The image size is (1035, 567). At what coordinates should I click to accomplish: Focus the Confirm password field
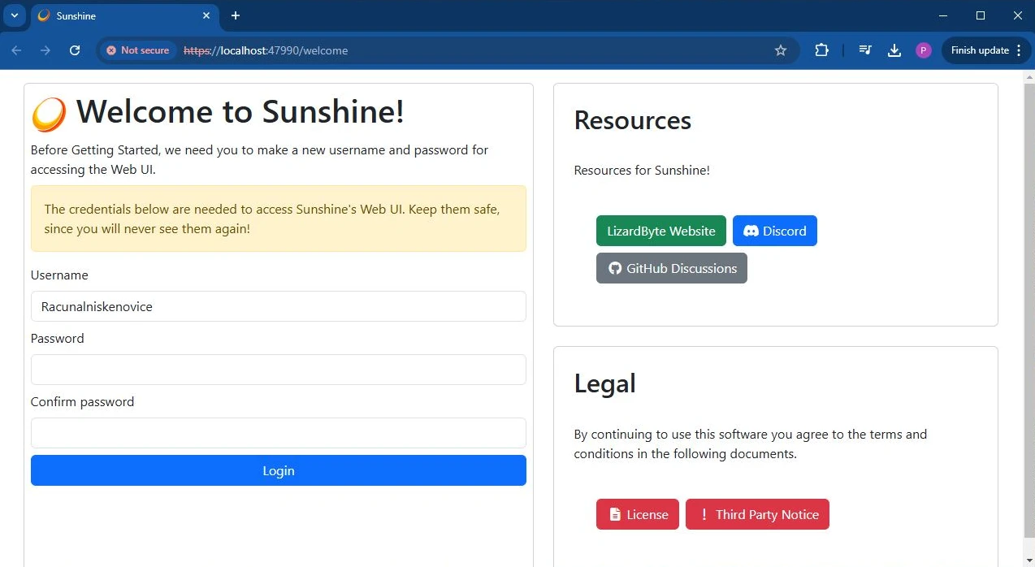279,433
